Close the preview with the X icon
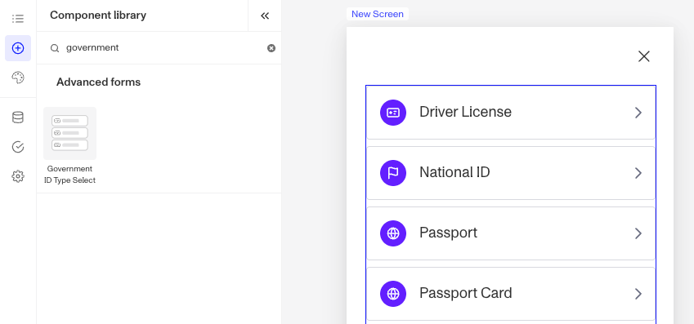 643,56
